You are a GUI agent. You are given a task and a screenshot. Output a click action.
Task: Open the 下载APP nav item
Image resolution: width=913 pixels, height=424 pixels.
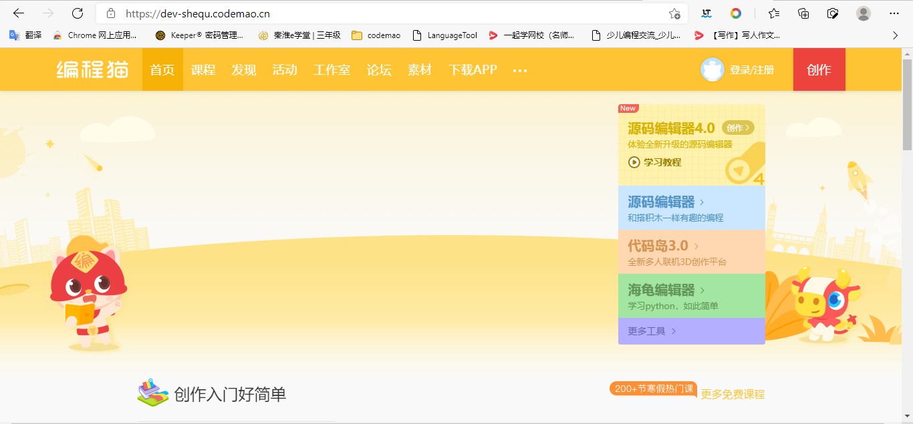coord(473,69)
